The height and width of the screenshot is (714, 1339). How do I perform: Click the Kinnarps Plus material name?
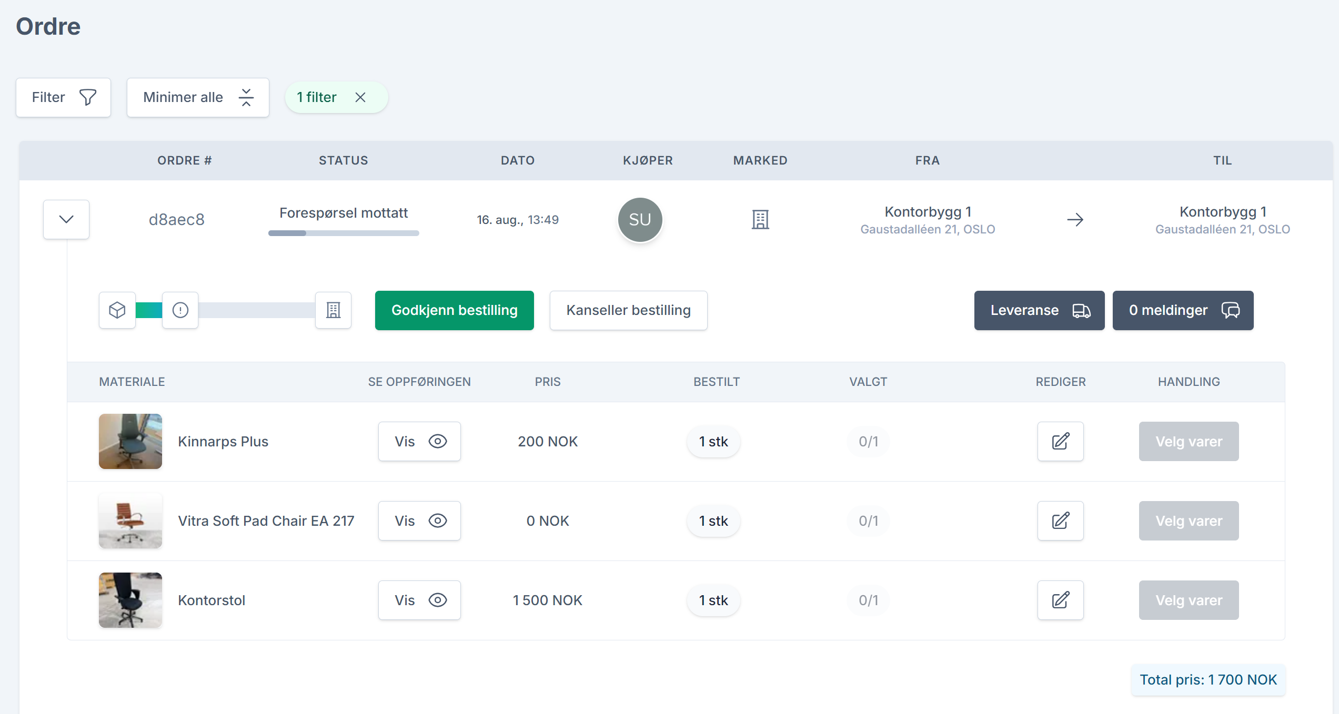coord(223,441)
